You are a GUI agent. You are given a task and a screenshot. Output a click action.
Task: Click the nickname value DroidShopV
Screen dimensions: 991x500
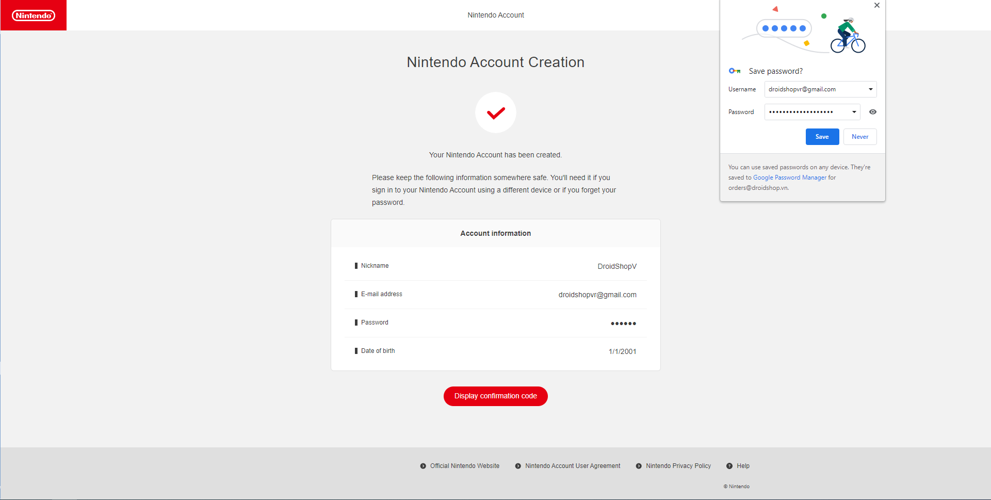[617, 266]
